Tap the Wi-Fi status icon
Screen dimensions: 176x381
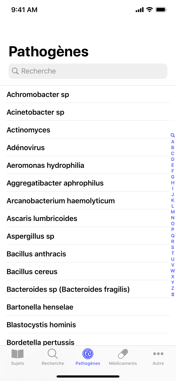149,10
